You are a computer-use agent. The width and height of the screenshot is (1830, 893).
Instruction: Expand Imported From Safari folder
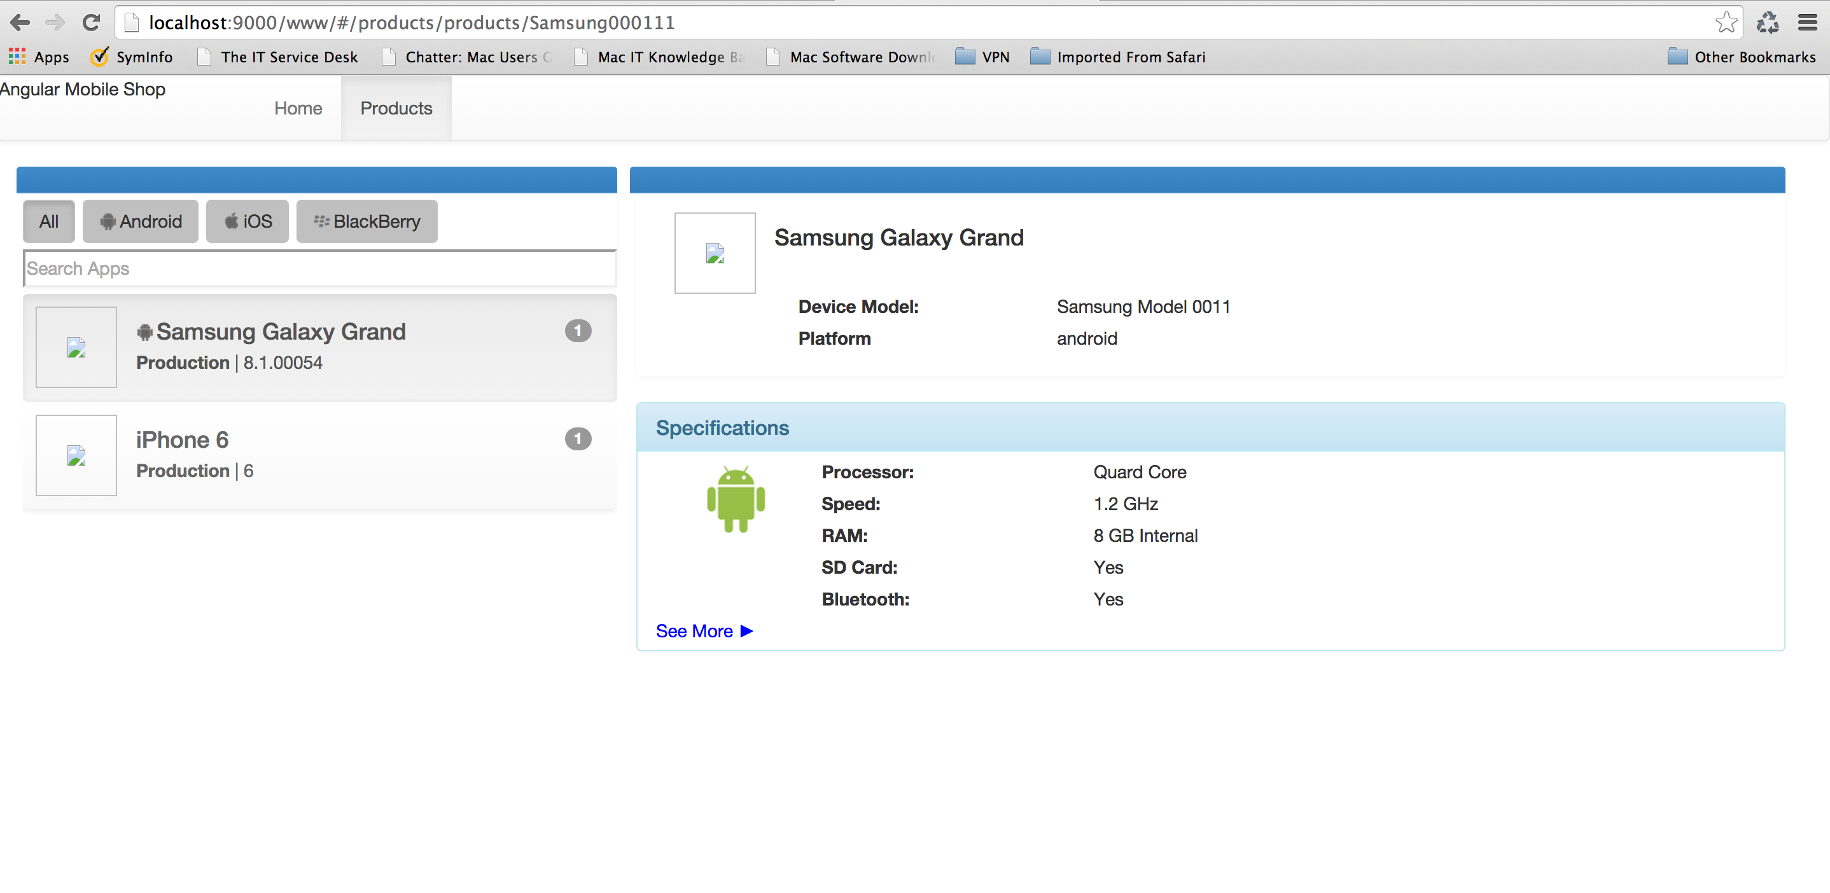point(1118,57)
